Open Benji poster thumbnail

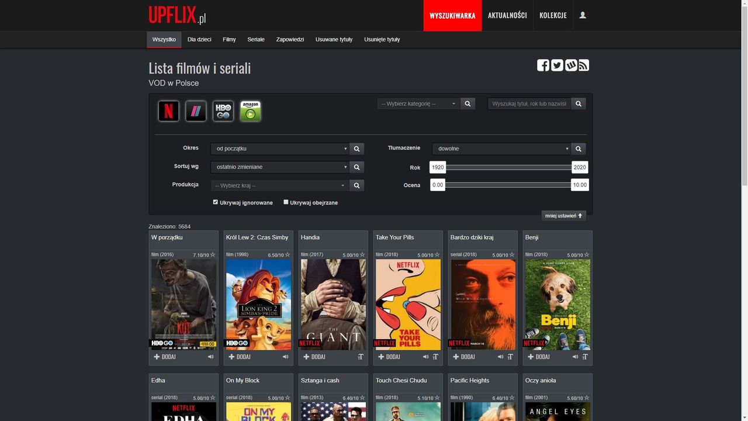[557, 304]
